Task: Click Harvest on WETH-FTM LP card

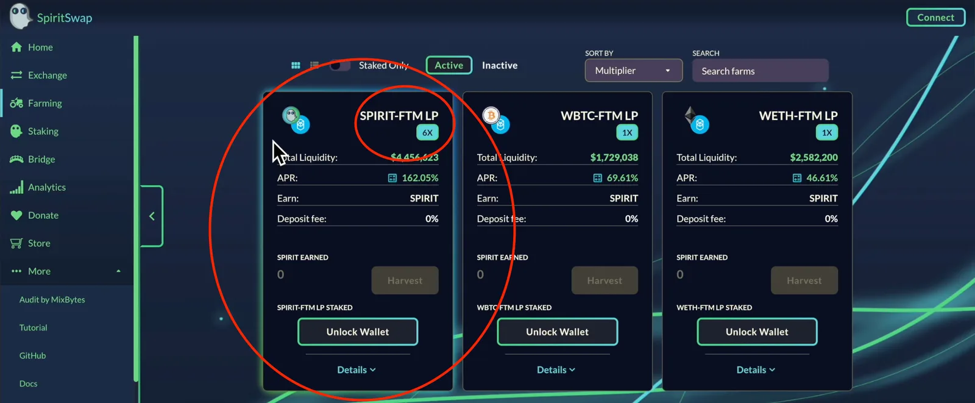Action: 804,280
